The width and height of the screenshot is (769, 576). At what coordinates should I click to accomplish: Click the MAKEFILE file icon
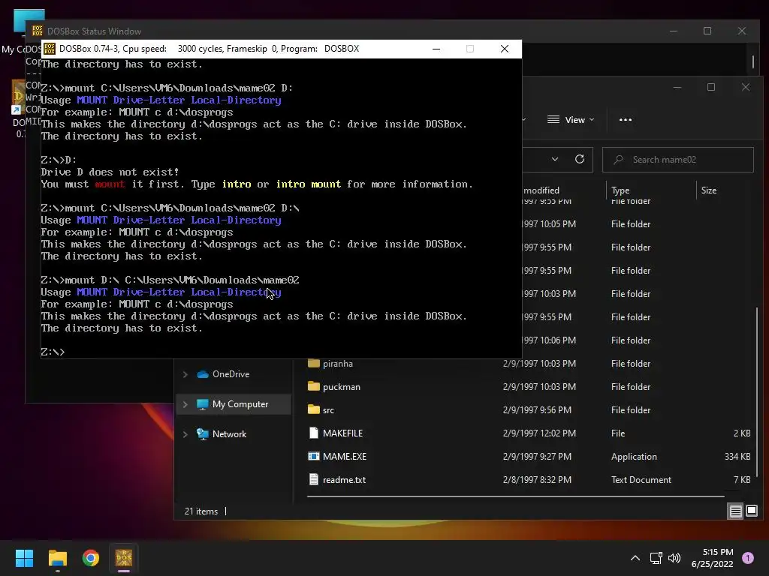(x=313, y=433)
